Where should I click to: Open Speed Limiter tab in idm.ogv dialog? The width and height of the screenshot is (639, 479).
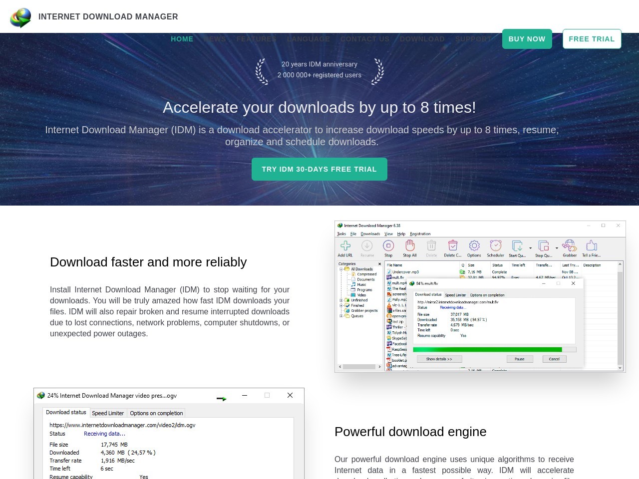108,413
